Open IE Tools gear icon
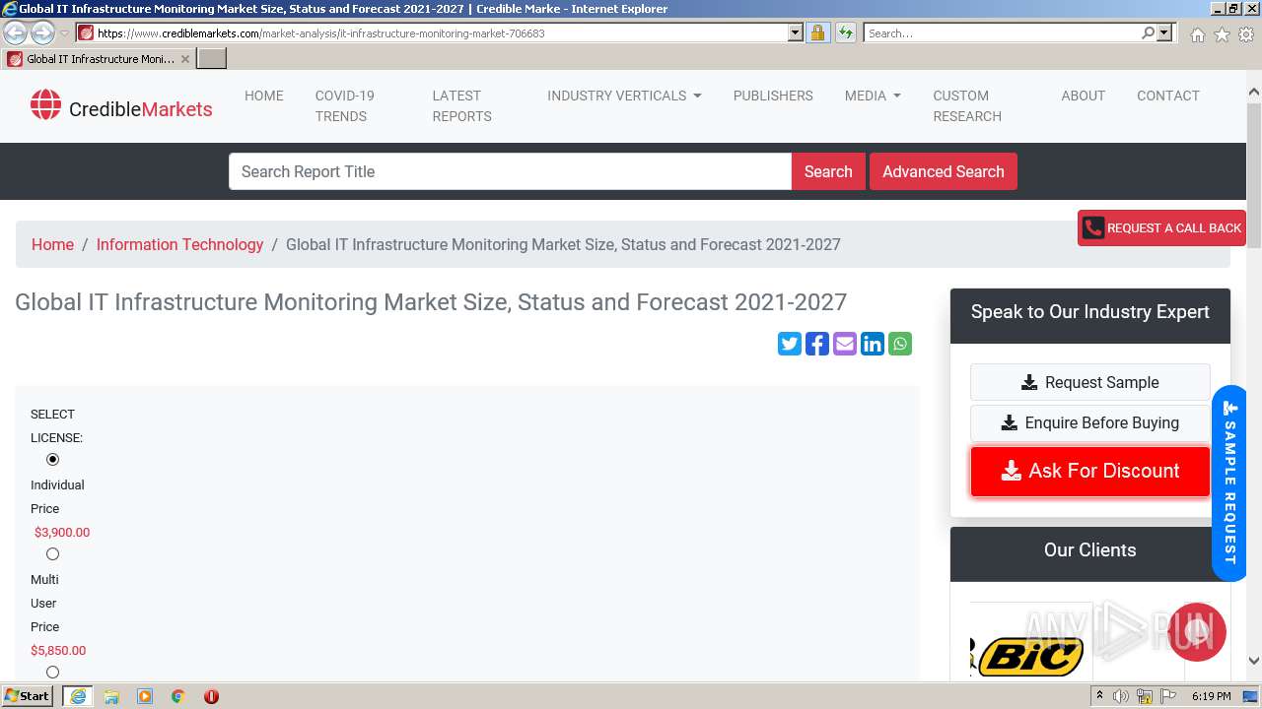Viewport: 1262px width, 709px height. point(1246,34)
